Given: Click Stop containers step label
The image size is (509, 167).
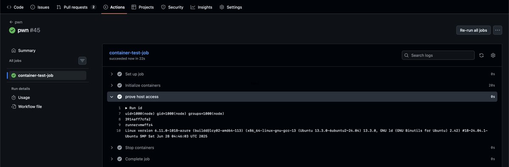Looking at the screenshot, I should pos(140,148).
